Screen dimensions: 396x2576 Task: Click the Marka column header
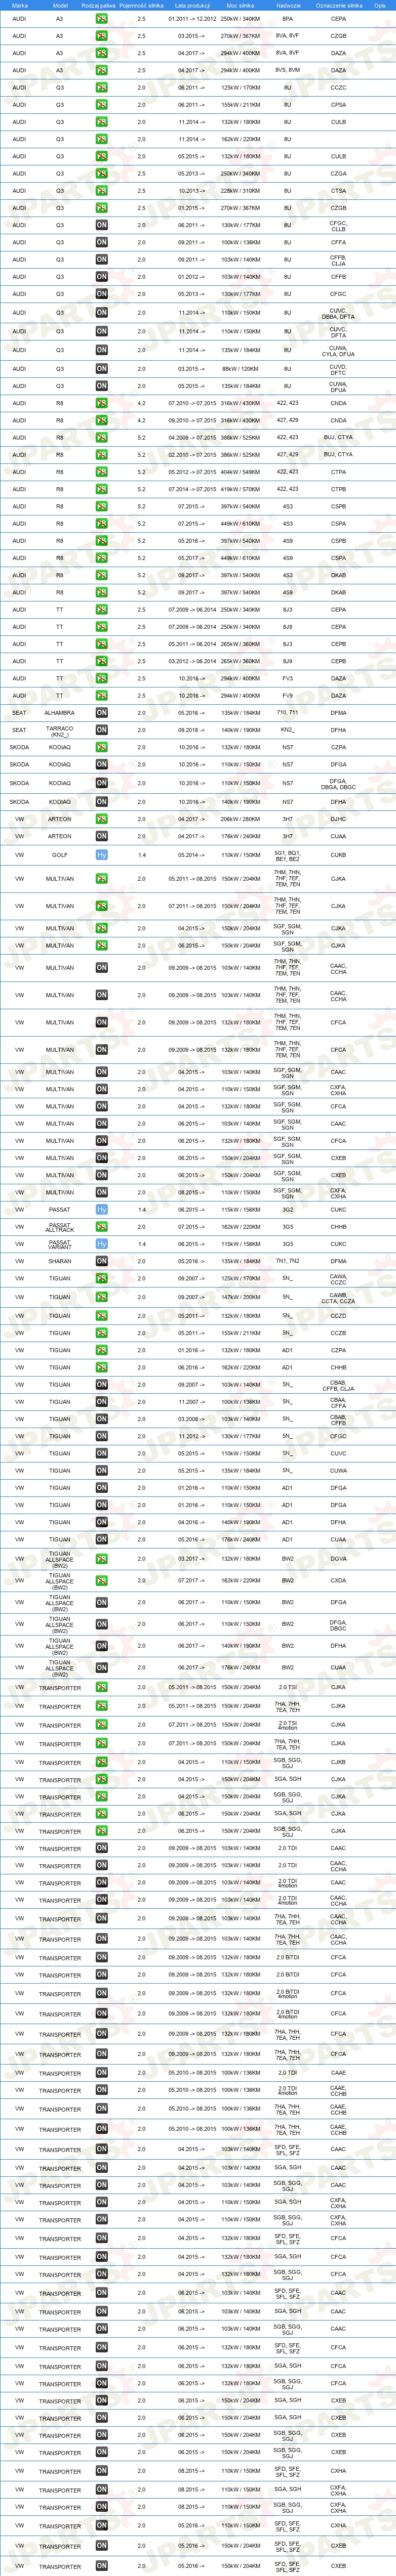tap(20, 5)
